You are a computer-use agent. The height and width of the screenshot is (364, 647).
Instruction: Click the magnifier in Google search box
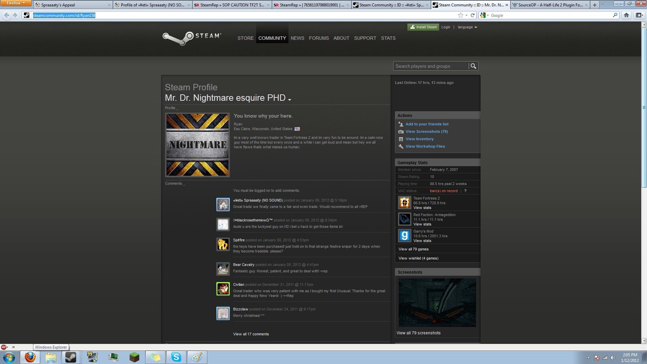(615, 15)
